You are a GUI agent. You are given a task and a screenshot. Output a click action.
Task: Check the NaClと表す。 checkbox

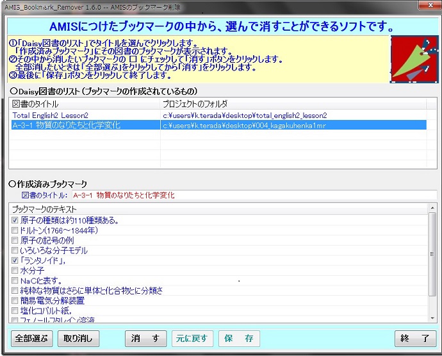[15, 280]
